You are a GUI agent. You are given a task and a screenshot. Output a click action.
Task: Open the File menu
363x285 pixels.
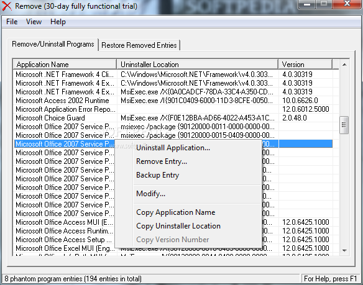(x=12, y=22)
